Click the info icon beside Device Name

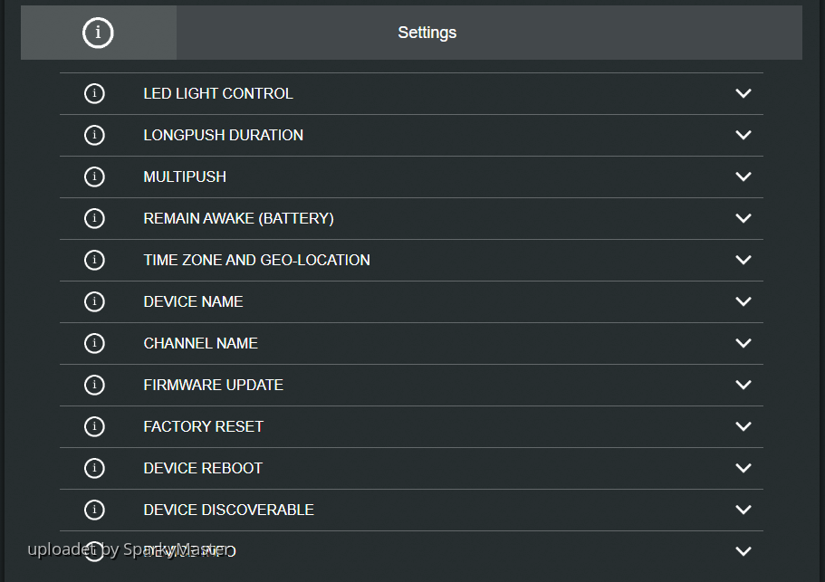coord(94,301)
